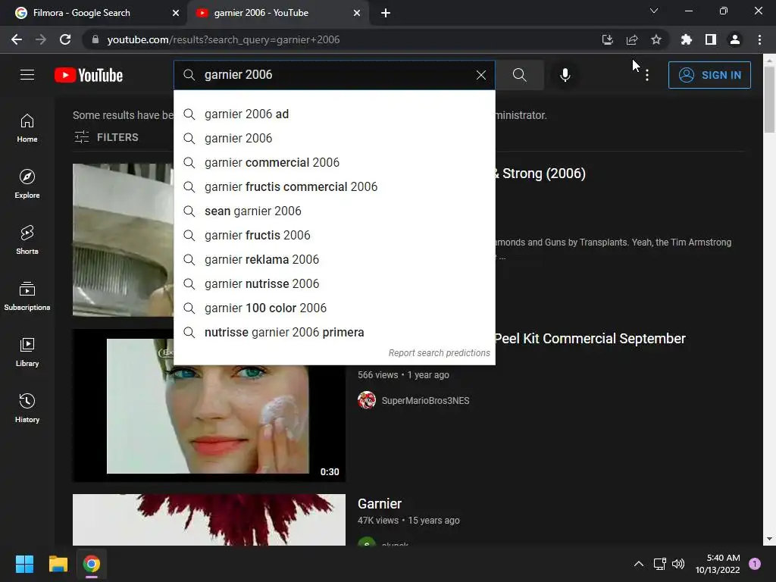Open the YouTube hamburger guide menu

27,75
